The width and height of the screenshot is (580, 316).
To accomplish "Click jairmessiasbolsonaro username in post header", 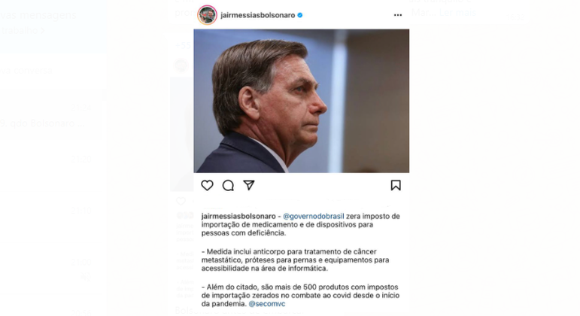I will tap(258, 15).
